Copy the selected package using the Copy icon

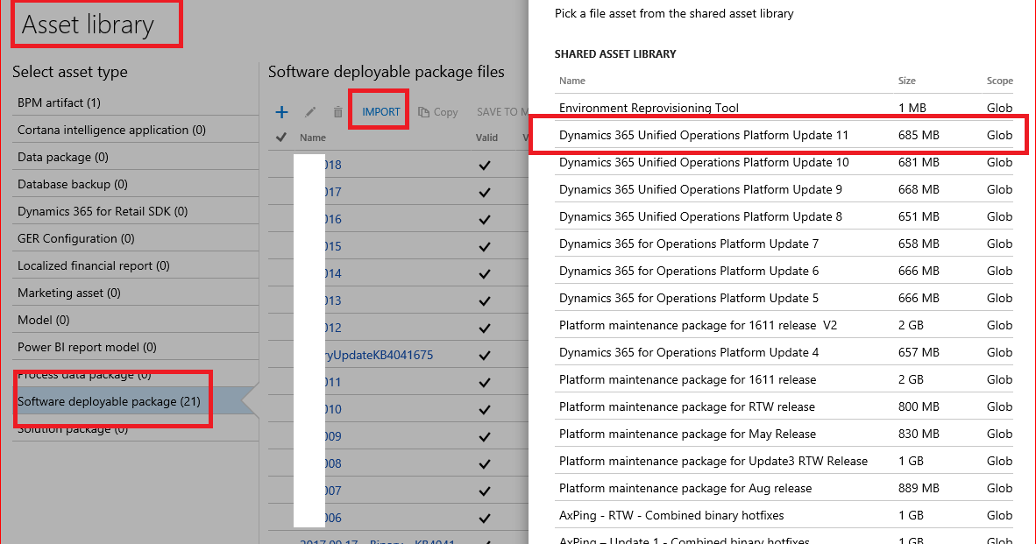click(437, 111)
